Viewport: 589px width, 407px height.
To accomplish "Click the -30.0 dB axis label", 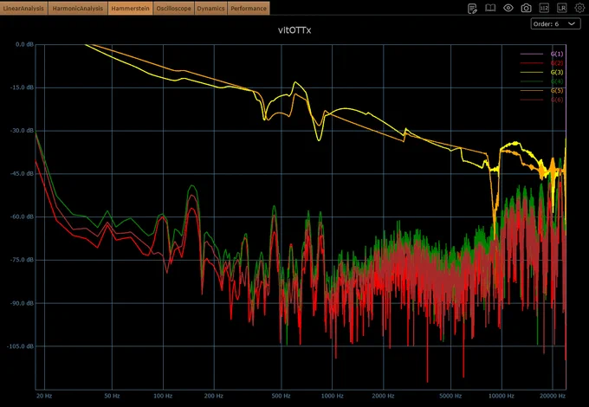I will (x=23, y=131).
